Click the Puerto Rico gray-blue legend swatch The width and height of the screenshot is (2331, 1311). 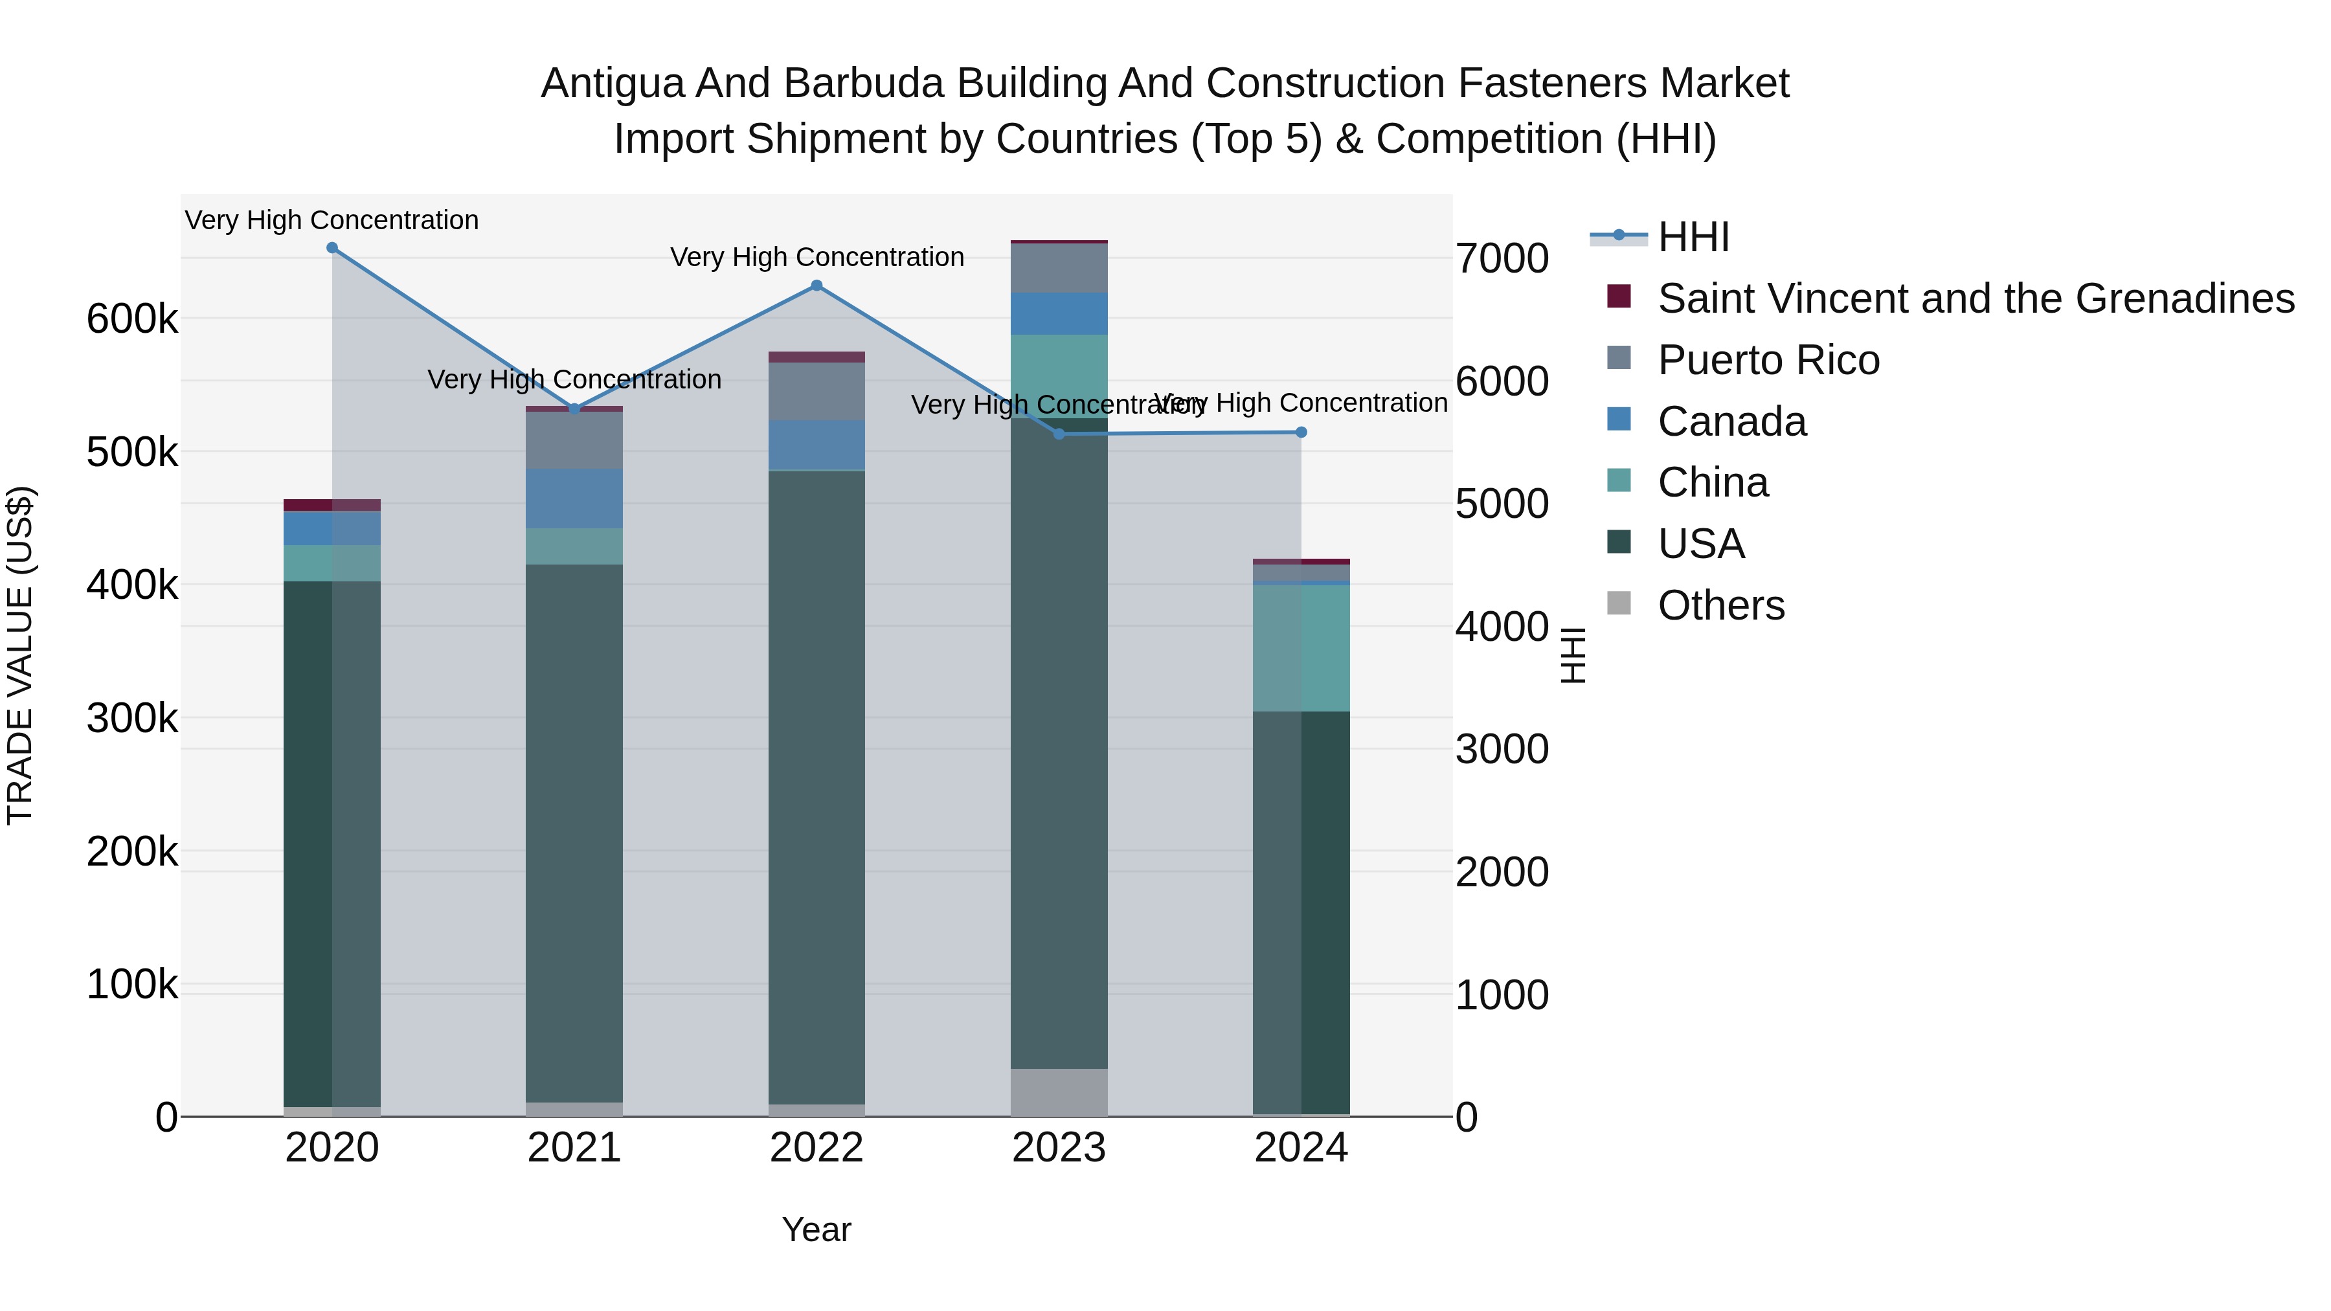[1619, 357]
